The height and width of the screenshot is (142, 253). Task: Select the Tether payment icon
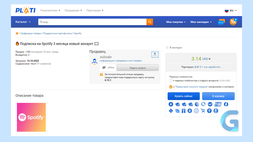coord(209,111)
